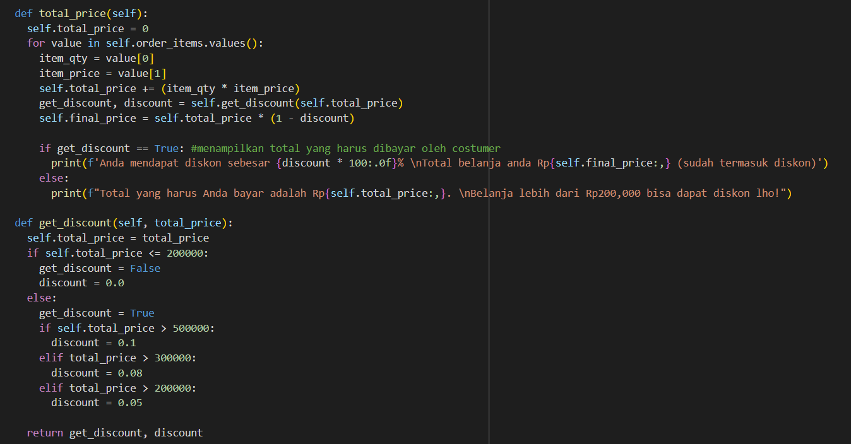The width and height of the screenshot is (851, 444).
Task: Click the line 'get_discount = True'
Action: (97, 313)
